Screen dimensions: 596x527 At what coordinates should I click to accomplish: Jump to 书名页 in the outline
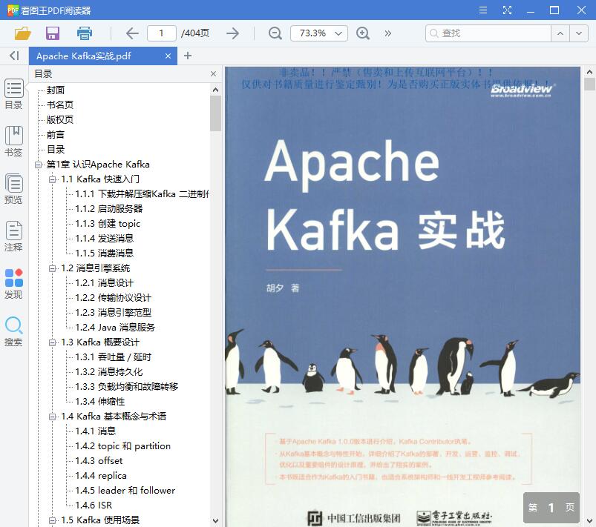(60, 105)
